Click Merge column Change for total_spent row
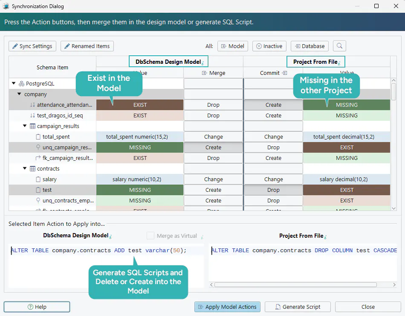Viewport: 405px width, 316px height. [x=213, y=137]
